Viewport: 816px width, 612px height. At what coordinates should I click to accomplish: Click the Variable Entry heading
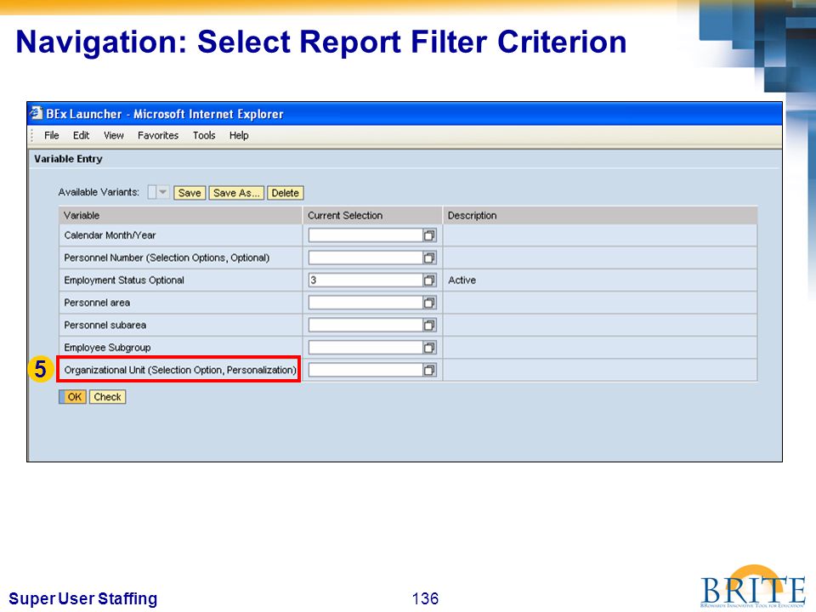click(68, 159)
